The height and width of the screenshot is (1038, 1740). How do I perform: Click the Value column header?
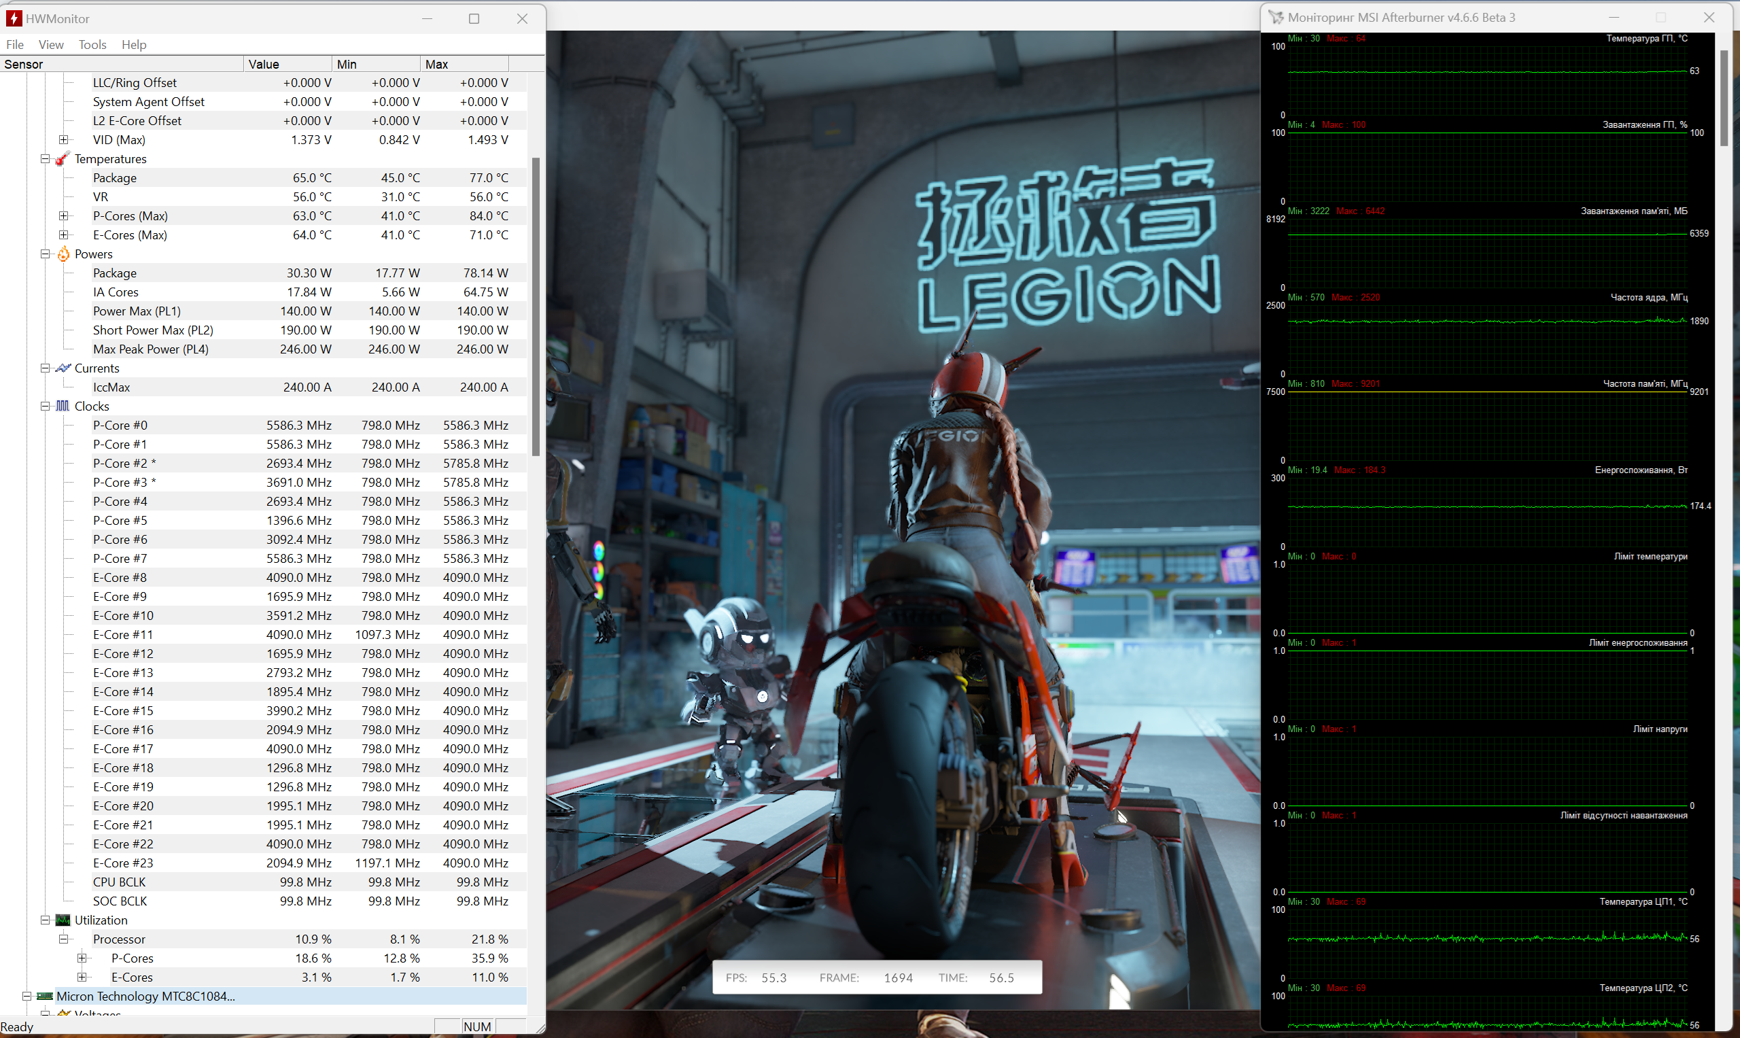pos(288,64)
